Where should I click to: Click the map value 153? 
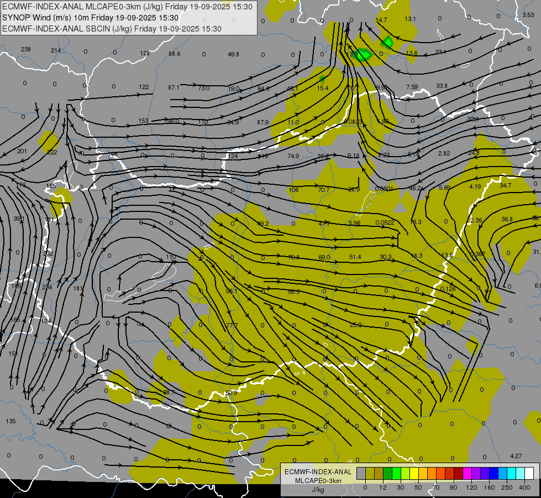pos(143,121)
